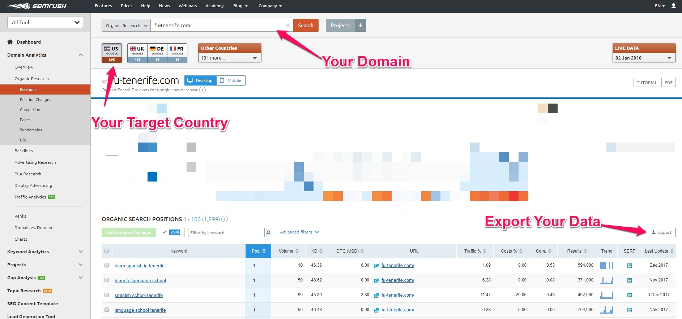Sort by the Volume column
Image resolution: width=682 pixels, height=319 pixels.
click(x=289, y=251)
